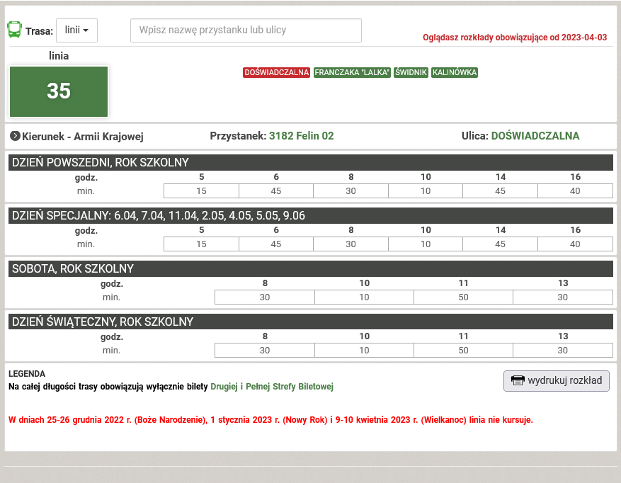Open the KALINÓWKA tag

(x=455, y=73)
